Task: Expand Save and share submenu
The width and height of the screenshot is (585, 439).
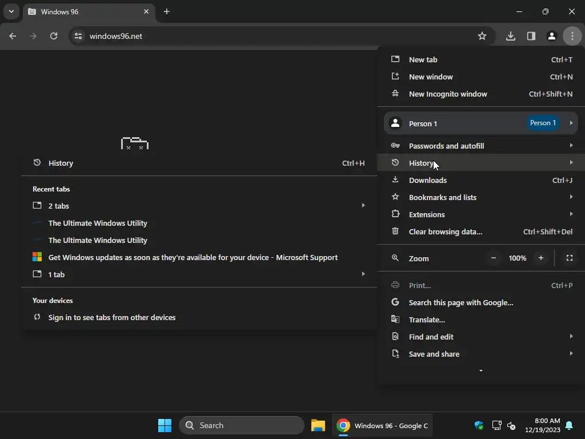Action: [481, 354]
